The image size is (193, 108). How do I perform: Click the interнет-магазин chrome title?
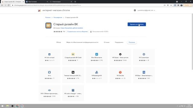click(56, 10)
